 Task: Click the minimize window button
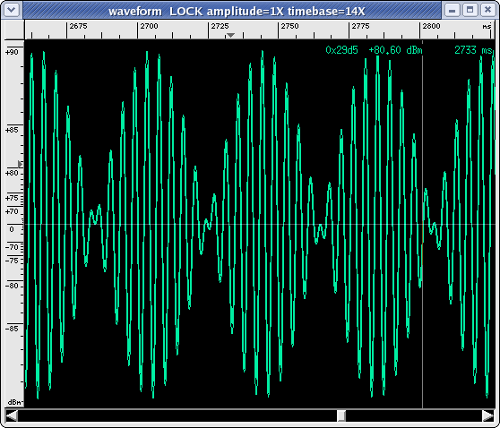coord(452,10)
